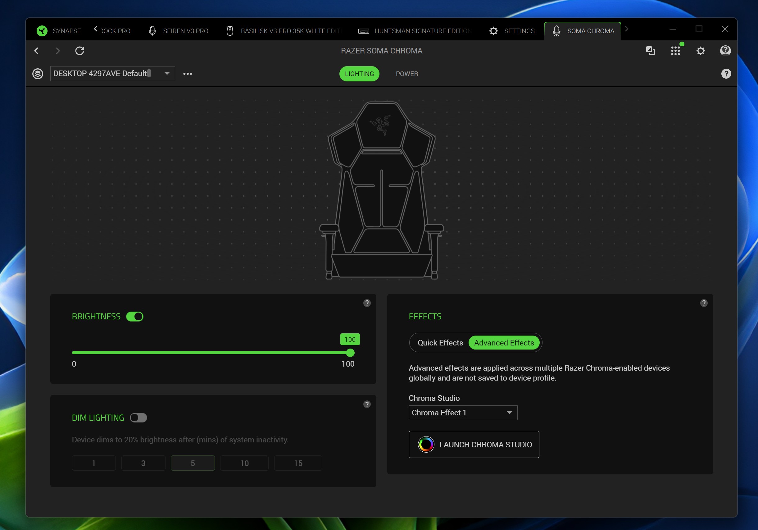Select Advanced Effects
The height and width of the screenshot is (530, 758).
[504, 343]
